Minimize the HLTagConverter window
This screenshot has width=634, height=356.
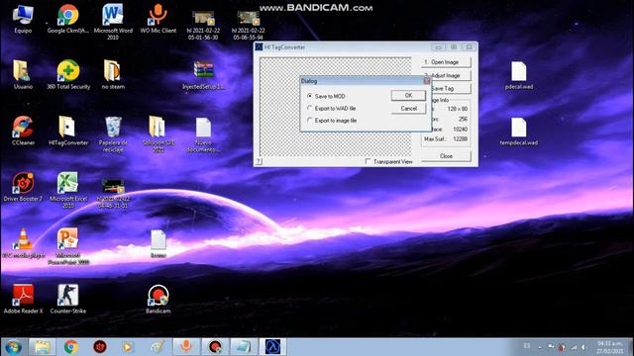[x=438, y=47]
